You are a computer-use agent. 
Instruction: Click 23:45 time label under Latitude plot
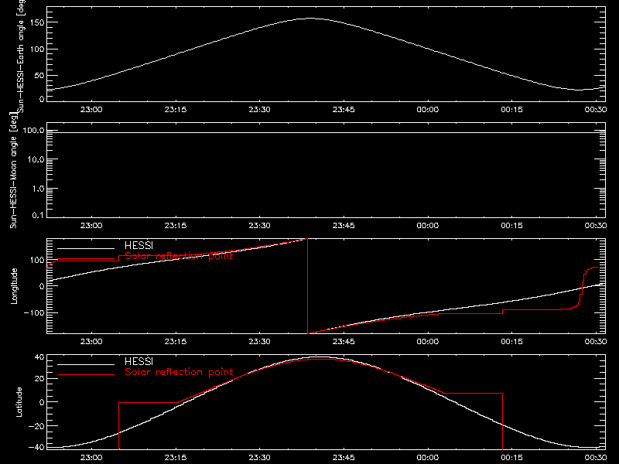344,457
